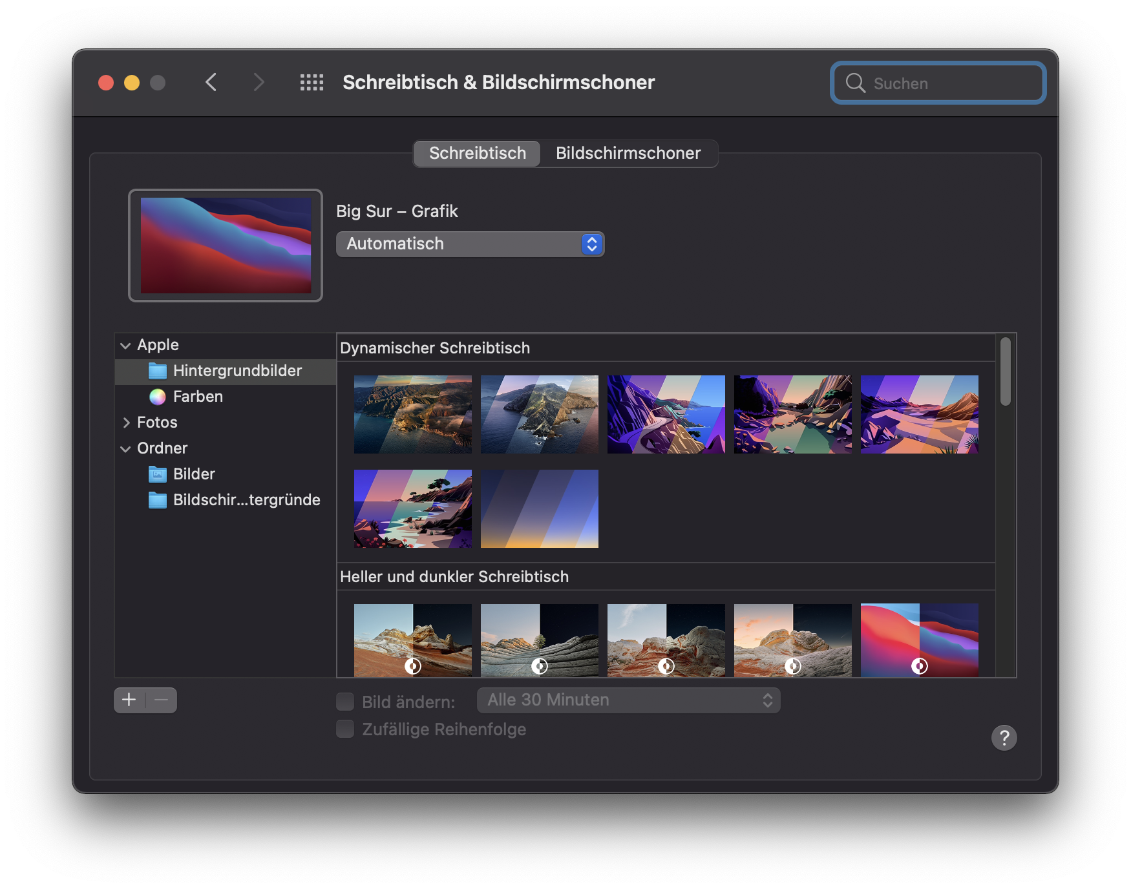Enable the Bild ändern checkbox
This screenshot has width=1131, height=889.
tap(346, 702)
